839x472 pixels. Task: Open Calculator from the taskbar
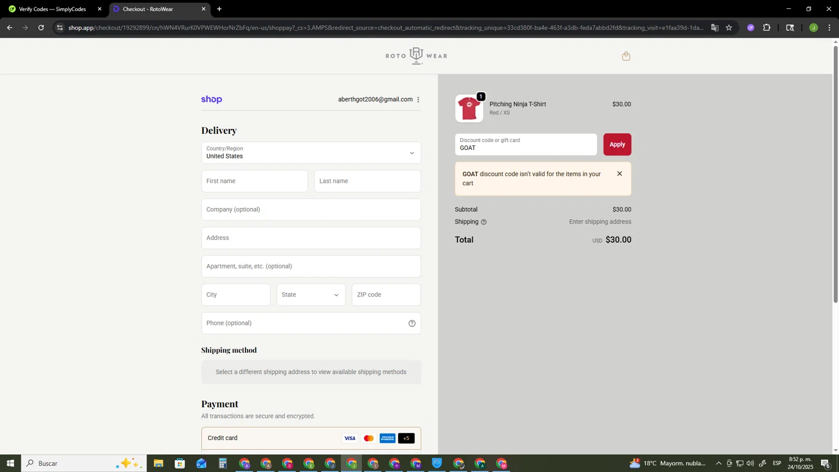tap(223, 464)
